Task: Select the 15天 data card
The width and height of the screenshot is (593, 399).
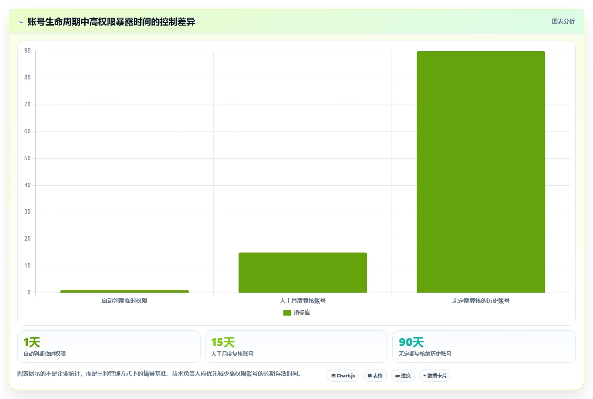Action: pyautogui.click(x=296, y=346)
